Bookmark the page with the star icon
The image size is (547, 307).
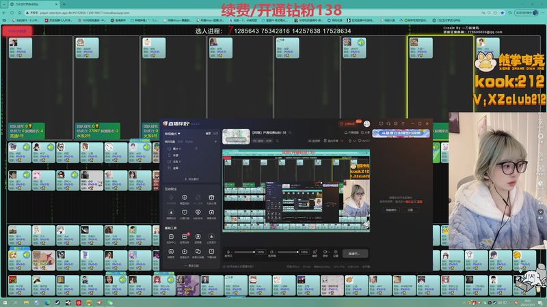(503, 12)
